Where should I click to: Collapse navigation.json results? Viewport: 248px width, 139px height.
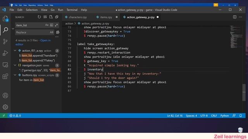(x=15, y=65)
